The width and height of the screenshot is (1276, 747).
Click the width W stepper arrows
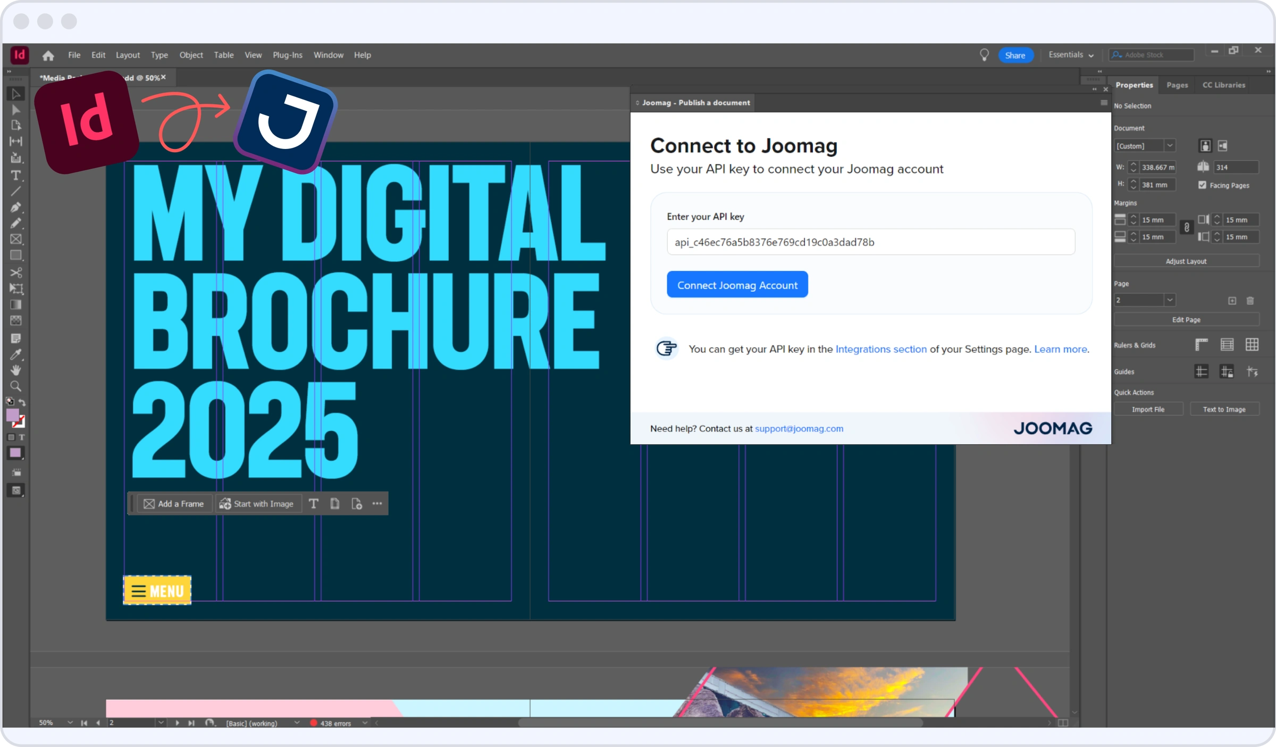[1133, 167]
